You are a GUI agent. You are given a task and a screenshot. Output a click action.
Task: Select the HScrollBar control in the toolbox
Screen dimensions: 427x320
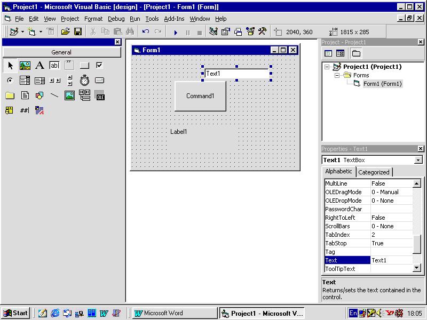click(55, 81)
